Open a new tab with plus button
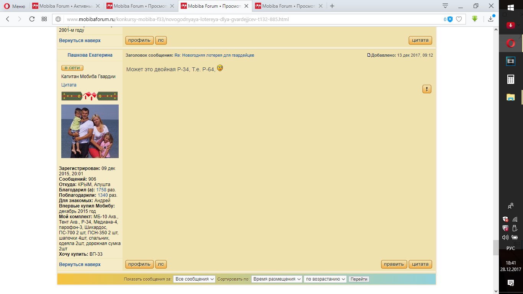The height and width of the screenshot is (294, 523). (x=332, y=6)
